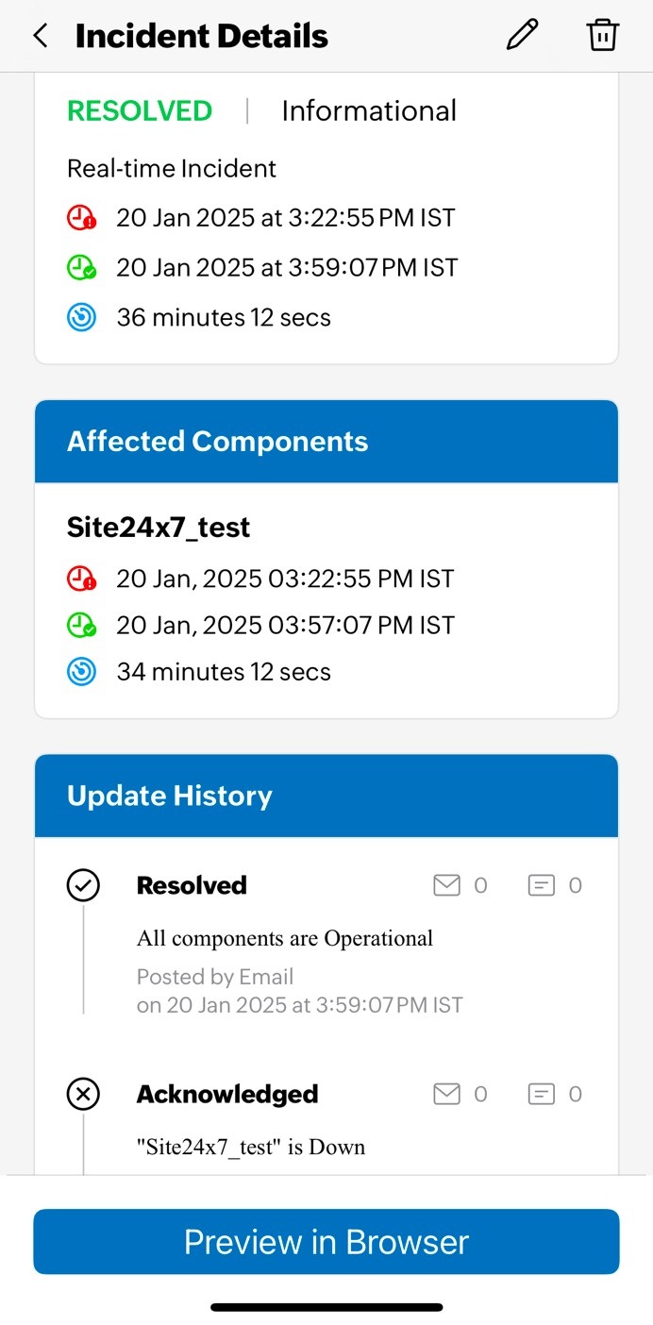This screenshot has width=653, height=1325.
Task: Tap the Acknowledged update comment icon
Action: pyautogui.click(x=541, y=1094)
